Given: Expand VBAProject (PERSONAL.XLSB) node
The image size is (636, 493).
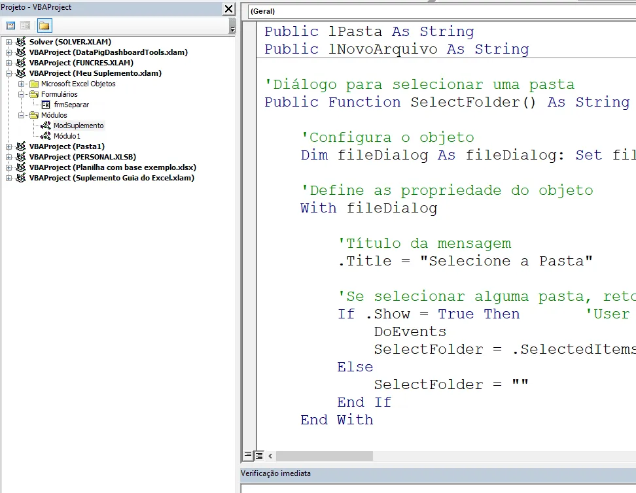Looking at the screenshot, I should 9,157.
